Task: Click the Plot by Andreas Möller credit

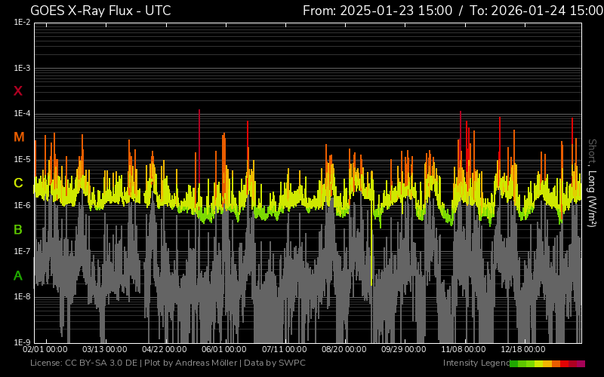Action: click(x=191, y=363)
